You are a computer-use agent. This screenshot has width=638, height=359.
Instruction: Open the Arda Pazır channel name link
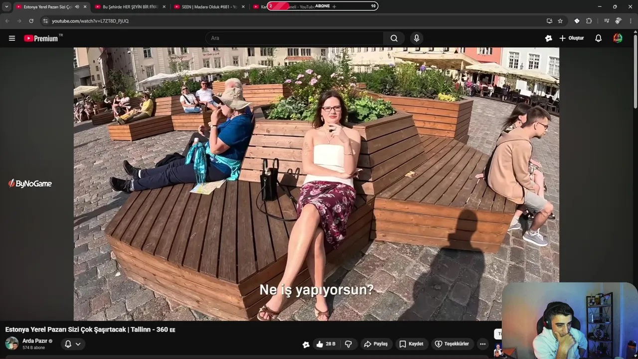(x=34, y=341)
